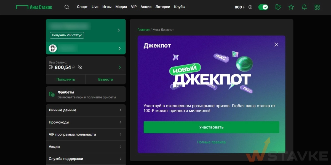Click the Фрибеты coins icon

click(52, 94)
